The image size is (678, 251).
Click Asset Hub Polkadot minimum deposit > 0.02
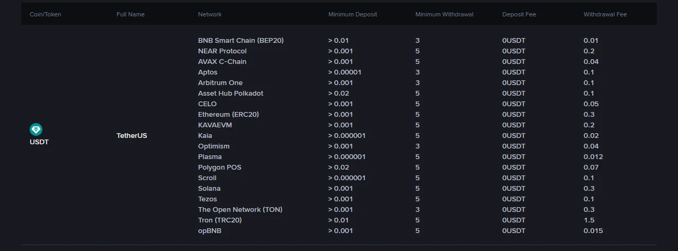tap(338, 94)
